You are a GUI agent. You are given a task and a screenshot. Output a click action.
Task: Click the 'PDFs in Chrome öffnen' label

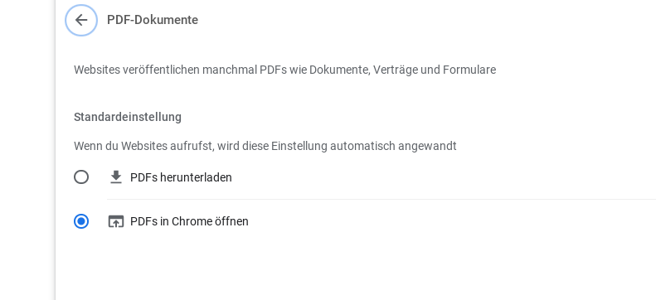(189, 221)
